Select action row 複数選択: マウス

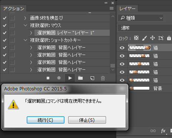69,25
